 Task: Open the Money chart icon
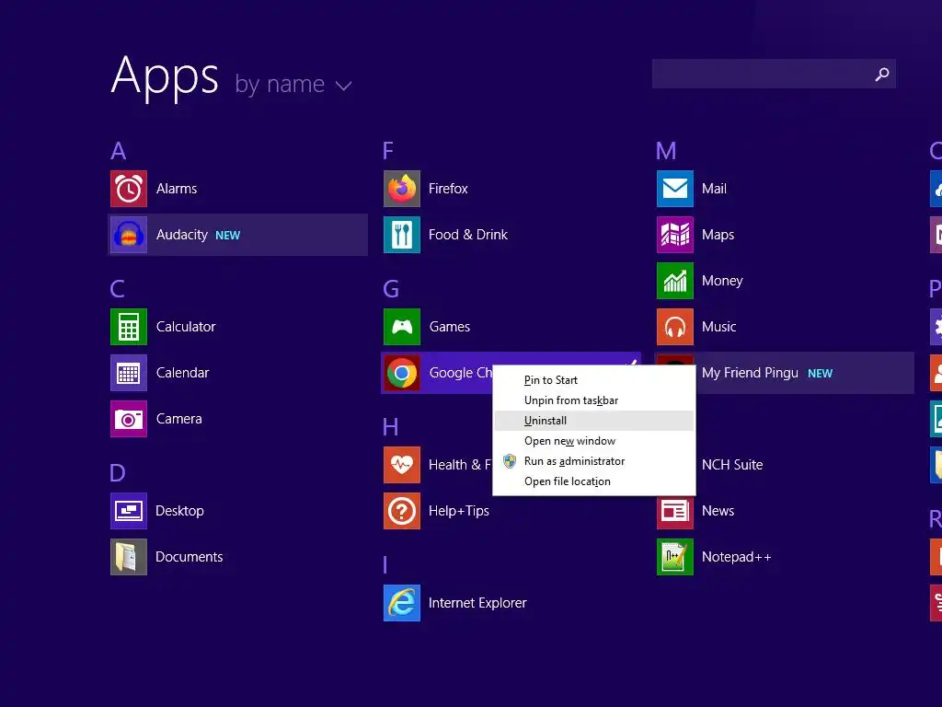click(675, 281)
